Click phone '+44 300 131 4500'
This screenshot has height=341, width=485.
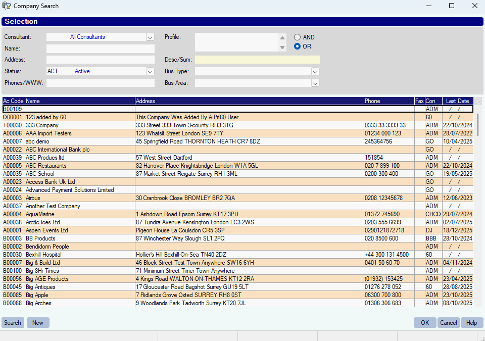click(386, 255)
